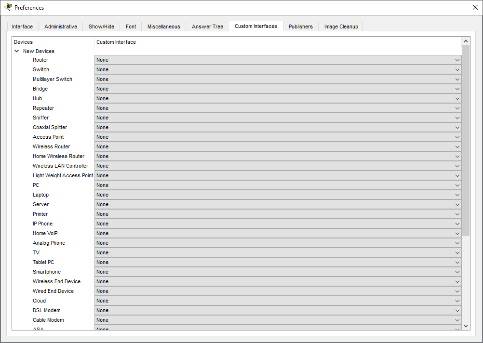
Task: Switch to the Answer Tree tab
Action: [x=207, y=27]
